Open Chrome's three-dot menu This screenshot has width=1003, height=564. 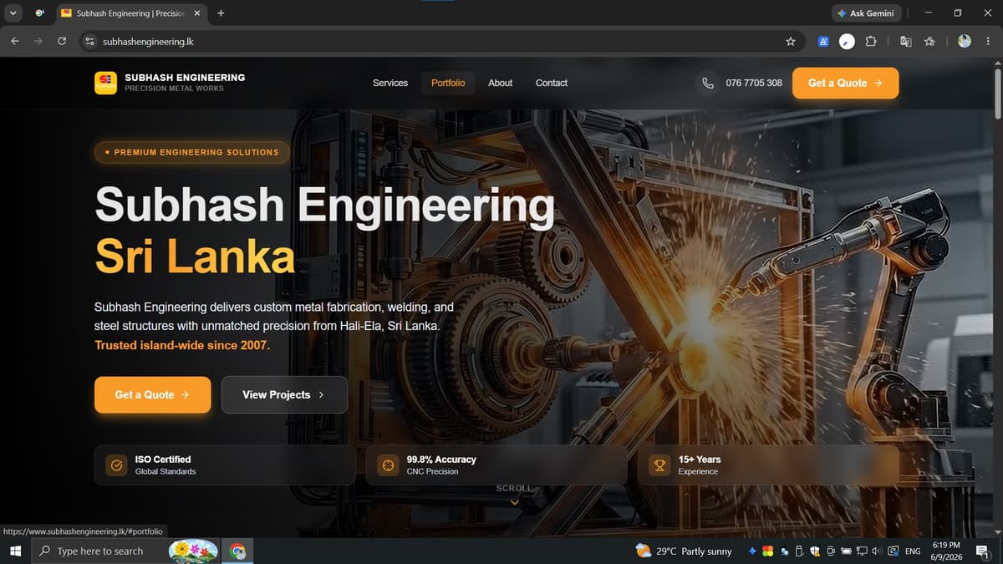(x=987, y=41)
